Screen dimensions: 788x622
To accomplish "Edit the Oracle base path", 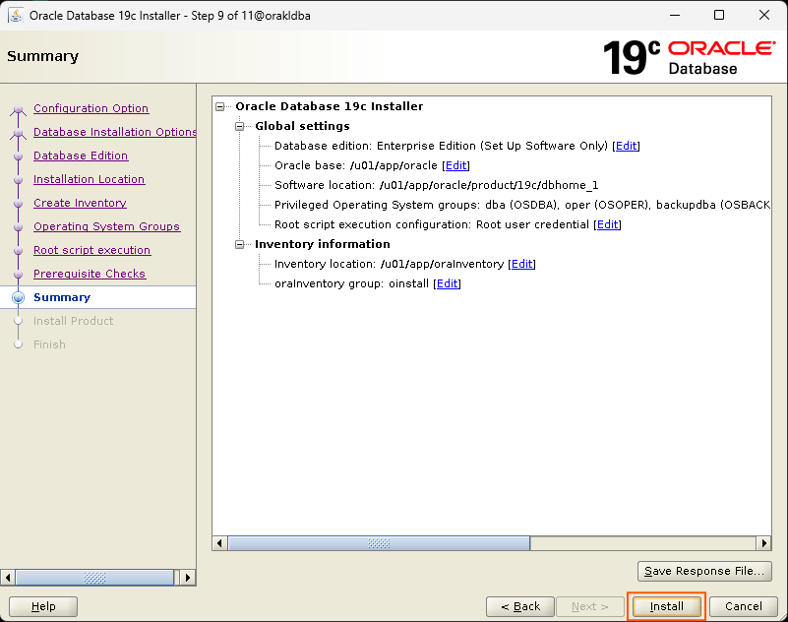I will tap(455, 165).
